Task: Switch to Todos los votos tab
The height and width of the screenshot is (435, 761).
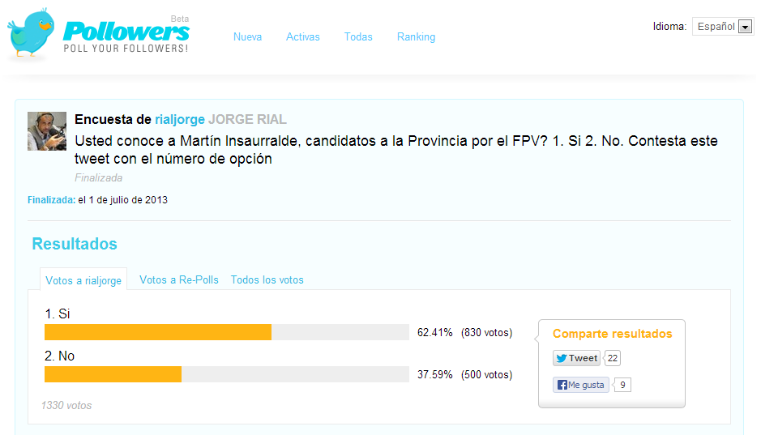Action: pos(267,279)
